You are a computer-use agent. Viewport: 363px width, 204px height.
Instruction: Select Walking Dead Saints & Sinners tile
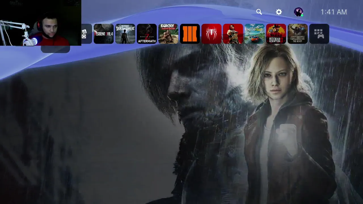125,34
